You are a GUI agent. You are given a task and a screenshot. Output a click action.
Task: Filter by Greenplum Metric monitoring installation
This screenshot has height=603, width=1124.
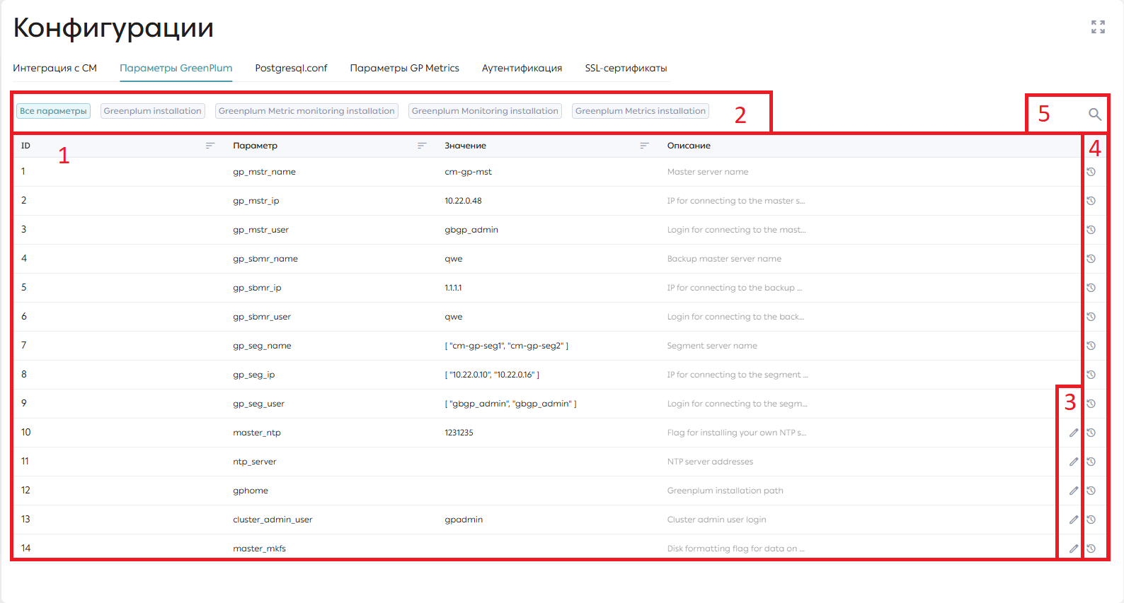306,111
